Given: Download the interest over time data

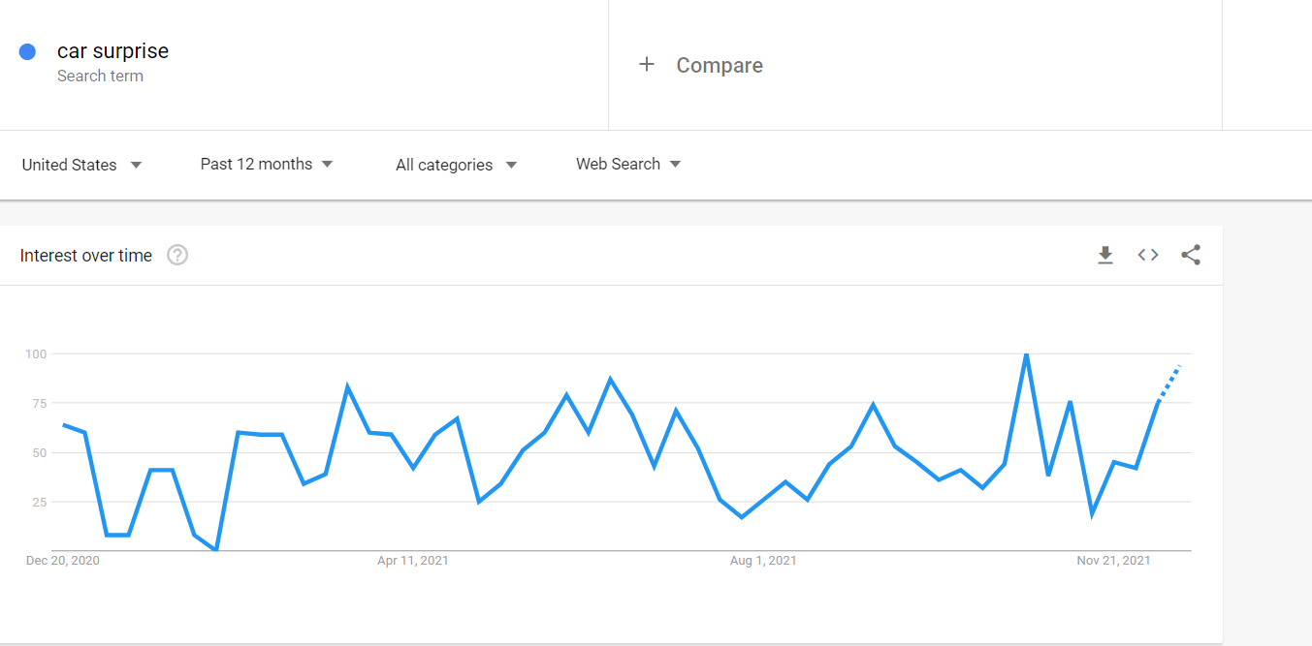Looking at the screenshot, I should (x=1104, y=256).
